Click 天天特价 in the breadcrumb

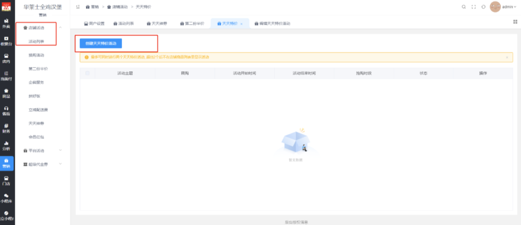click(143, 7)
